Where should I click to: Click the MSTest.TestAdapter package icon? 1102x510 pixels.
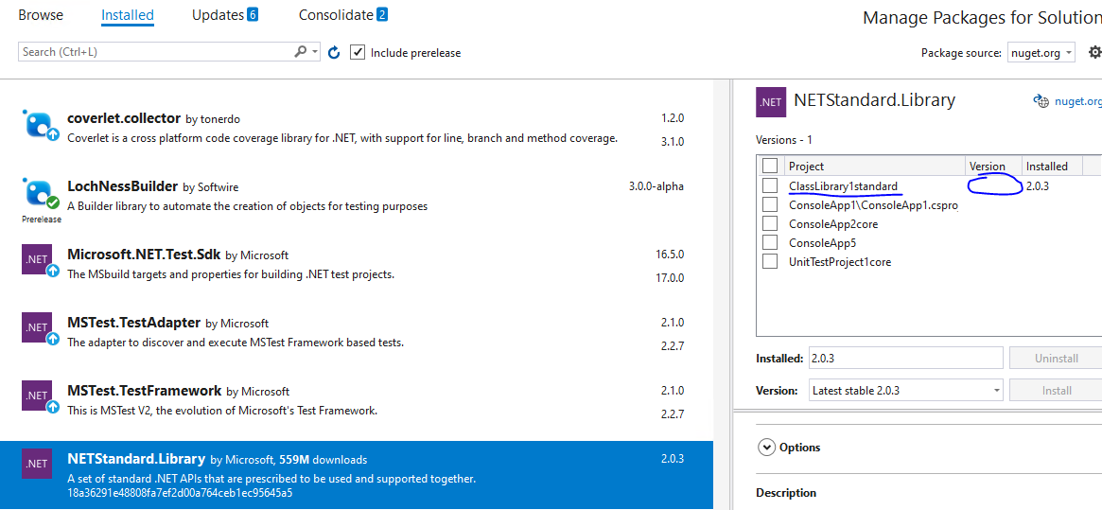click(x=39, y=328)
